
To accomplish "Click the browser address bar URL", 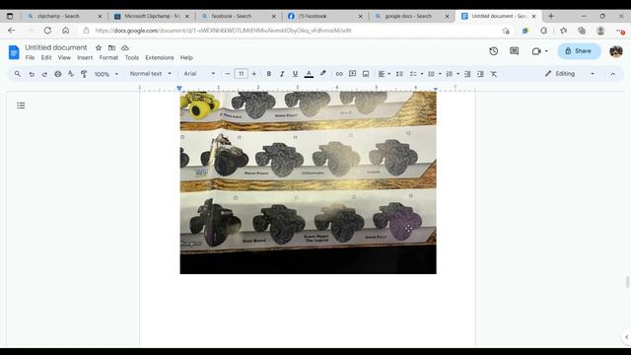I will click(x=224, y=31).
